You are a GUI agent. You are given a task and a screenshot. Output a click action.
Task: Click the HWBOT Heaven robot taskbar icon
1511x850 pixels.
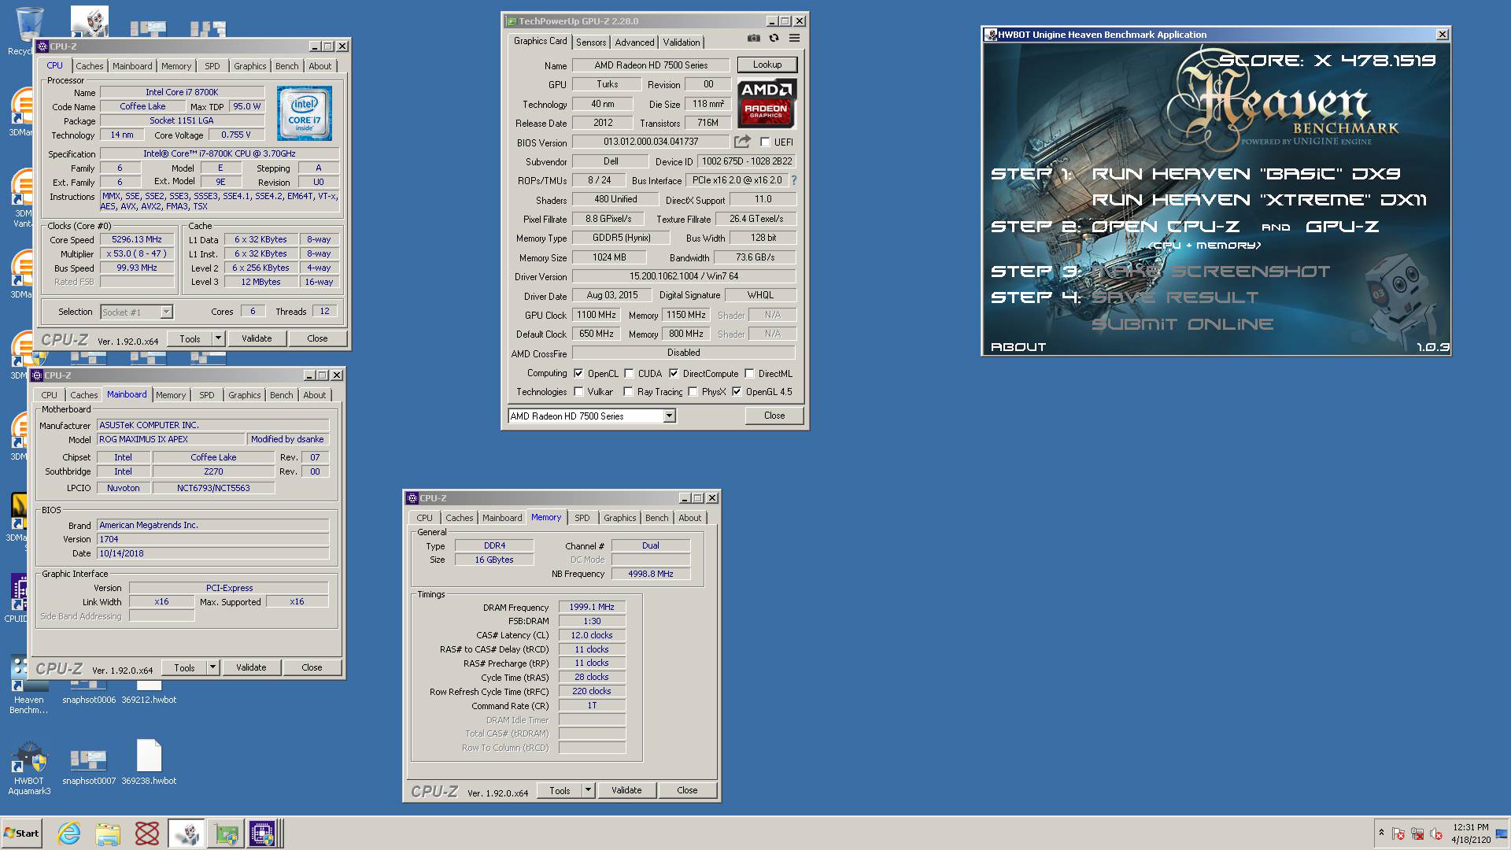(187, 833)
